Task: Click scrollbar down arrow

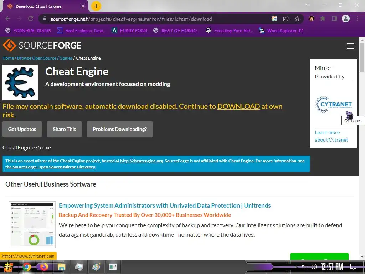Action: [362, 257]
